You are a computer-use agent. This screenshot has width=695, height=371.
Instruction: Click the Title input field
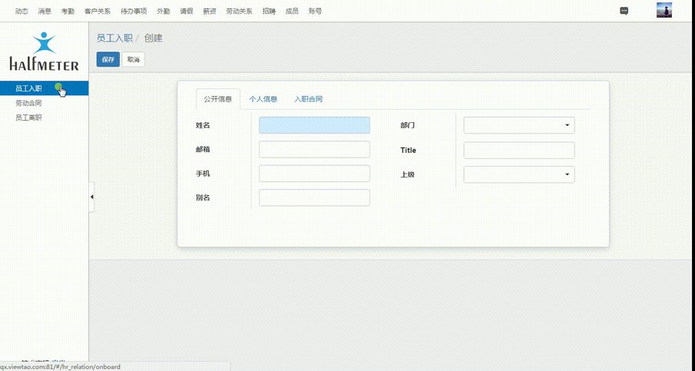(519, 151)
